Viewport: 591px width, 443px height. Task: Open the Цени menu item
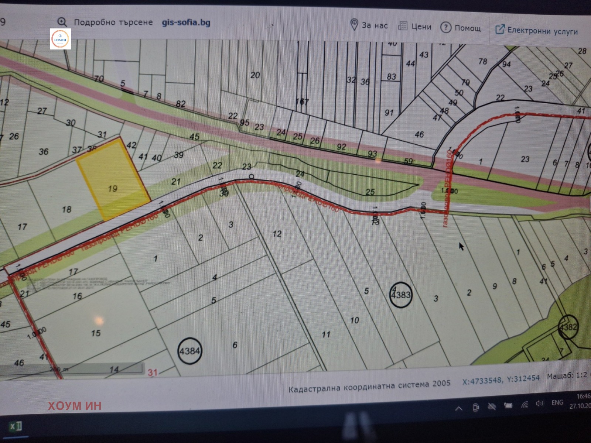pos(421,27)
